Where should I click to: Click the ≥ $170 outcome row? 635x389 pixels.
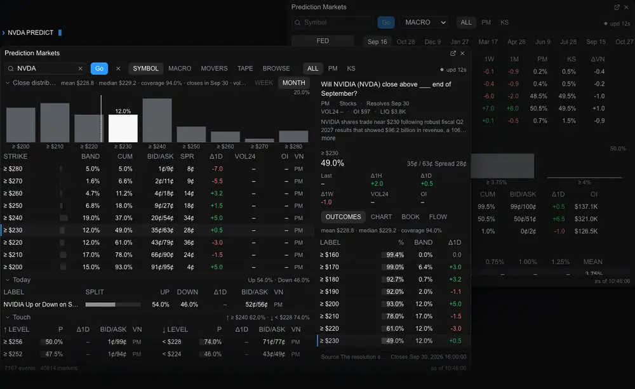(393, 267)
